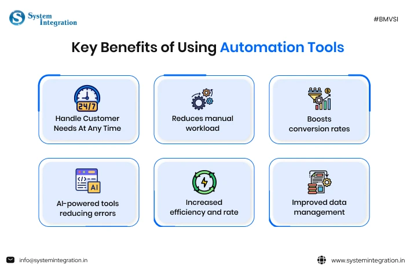410x272 pixels.
Task: Click the data management document icon
Action: coord(319,182)
